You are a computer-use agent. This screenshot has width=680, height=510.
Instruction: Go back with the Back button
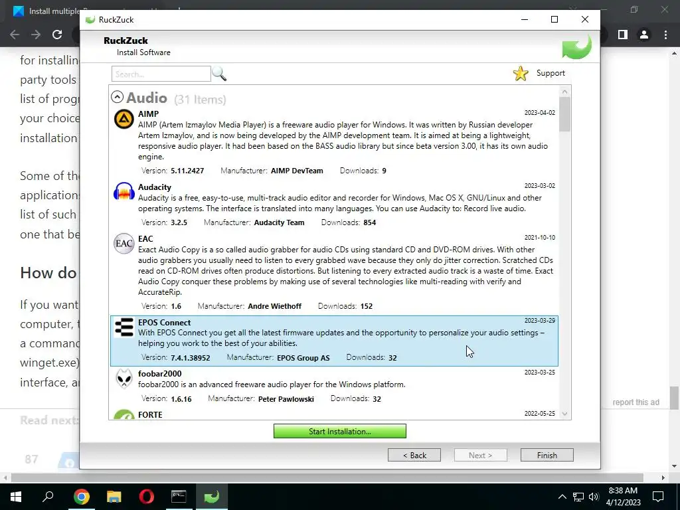click(414, 455)
